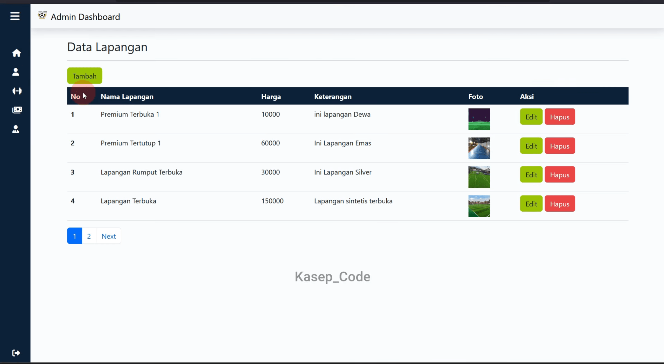Open the Lapangan Rumput Terbuka photo thumbnail
The height and width of the screenshot is (364, 664).
[479, 177]
